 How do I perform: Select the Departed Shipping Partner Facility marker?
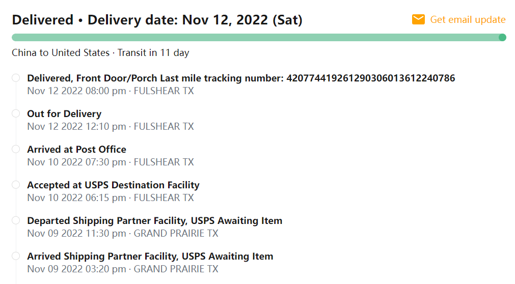16,220
